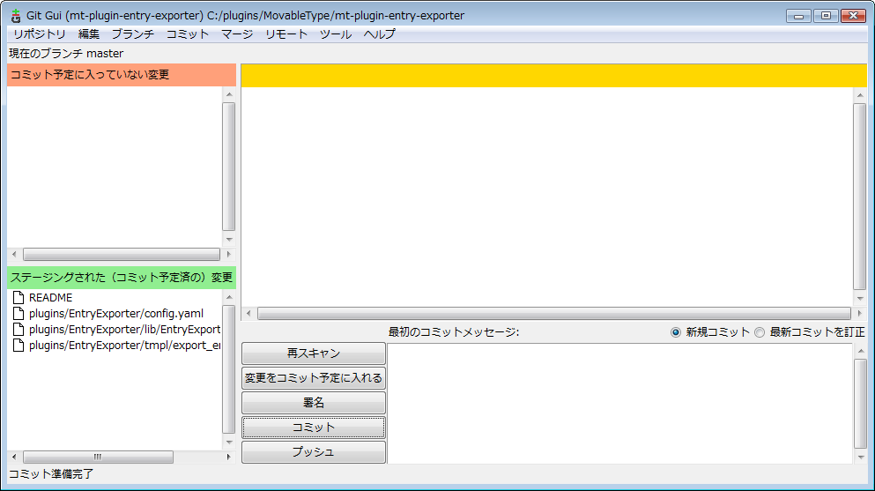Click the 署名 button
This screenshot has height=491, width=875.
(314, 402)
